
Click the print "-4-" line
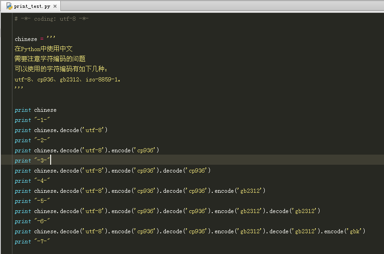pos(32,181)
